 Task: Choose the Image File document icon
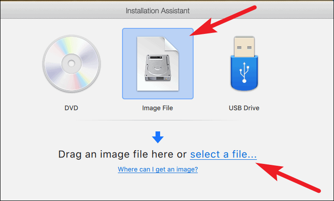coord(158,64)
